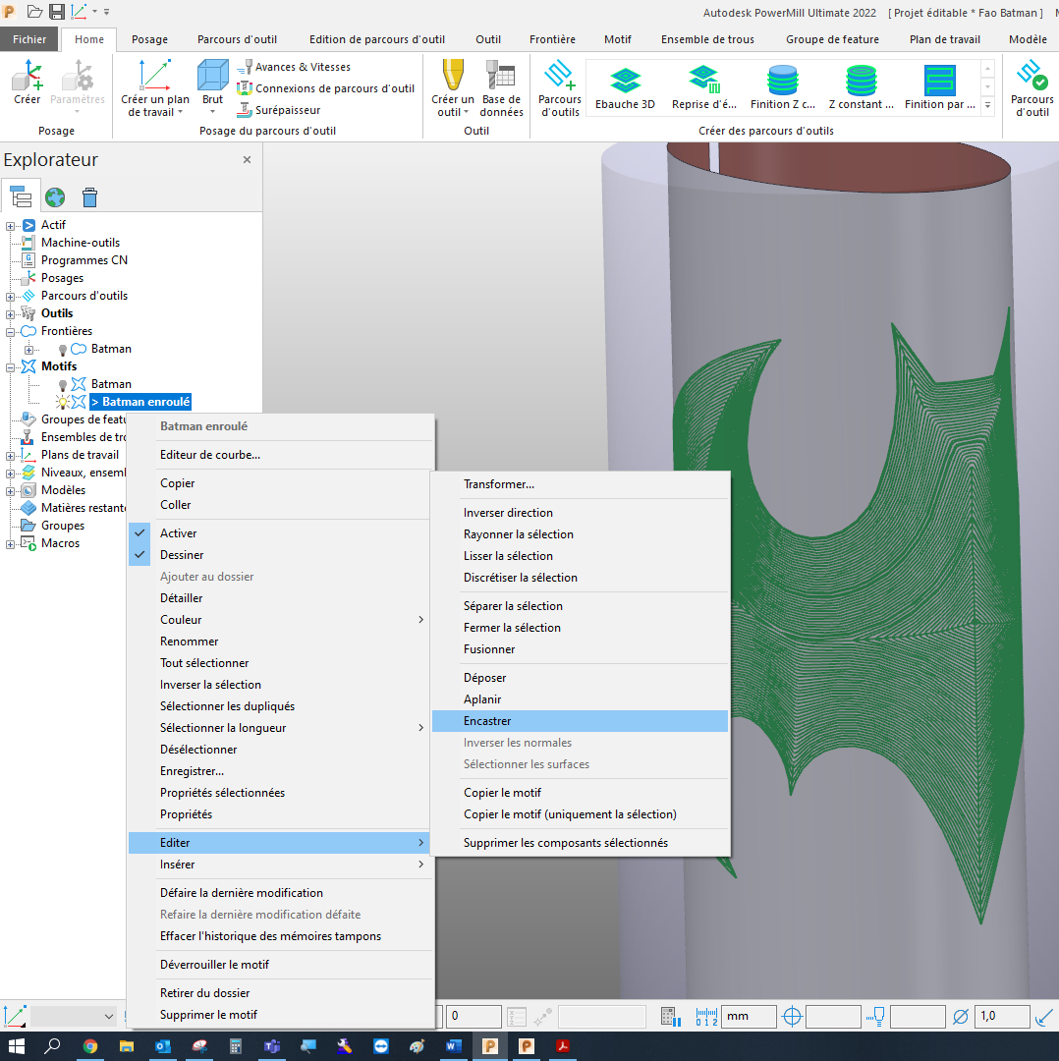
Task: Click Supprimer le motif entry
Action: coord(208,1015)
